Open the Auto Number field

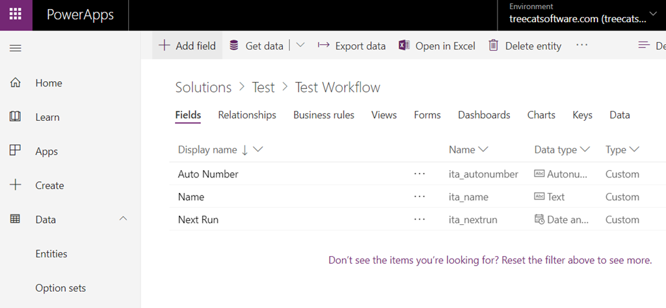click(x=208, y=174)
